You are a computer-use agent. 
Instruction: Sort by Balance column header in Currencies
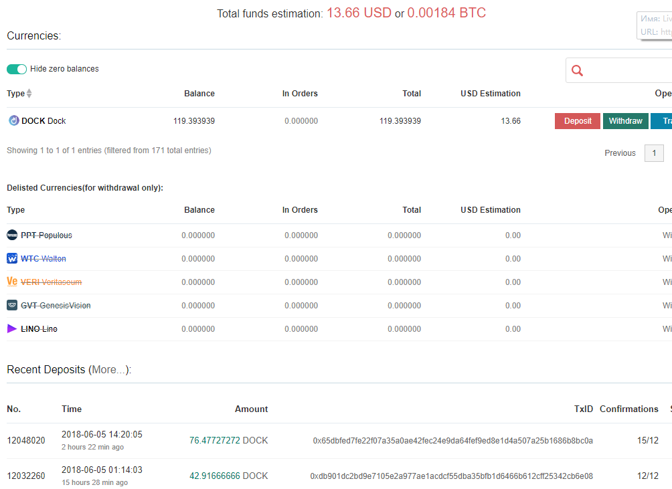pyautogui.click(x=199, y=94)
